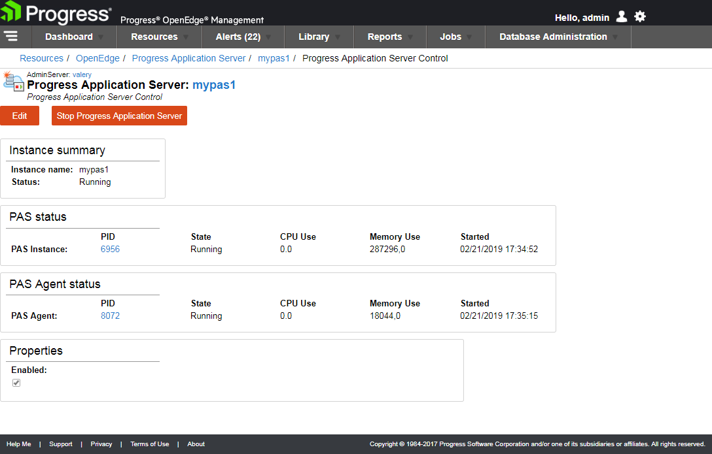Open the Database Administration menu
The image size is (712, 454).
(558, 37)
